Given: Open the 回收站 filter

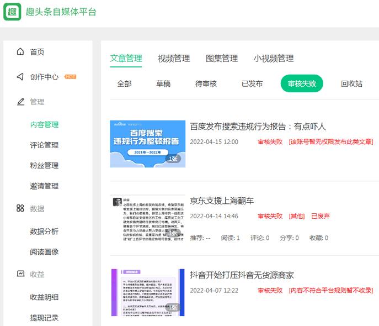Looking at the screenshot, I should pos(351,84).
